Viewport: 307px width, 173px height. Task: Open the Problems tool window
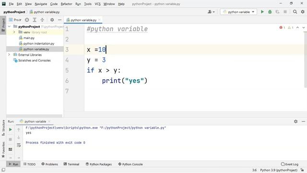(x=50, y=164)
